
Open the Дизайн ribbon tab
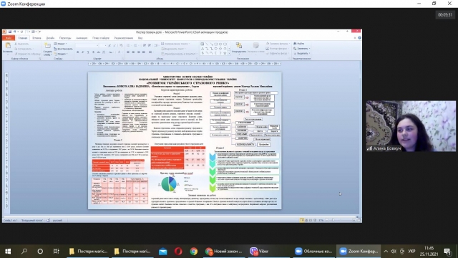tap(50, 38)
